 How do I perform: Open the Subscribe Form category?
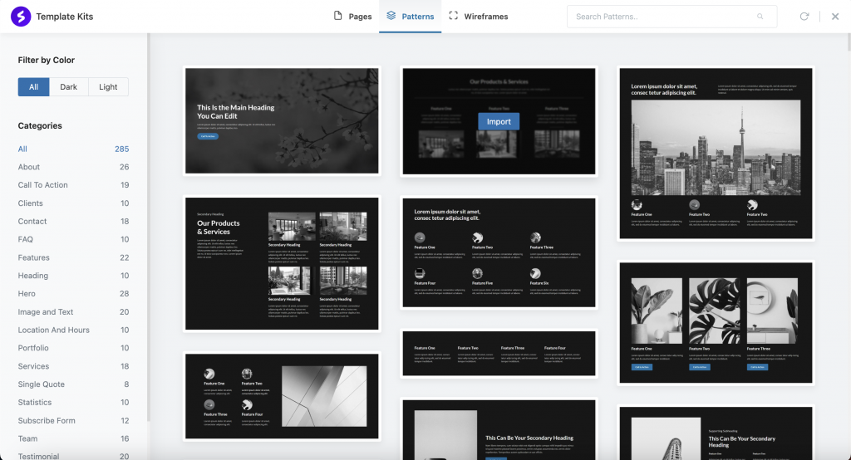[73, 420]
